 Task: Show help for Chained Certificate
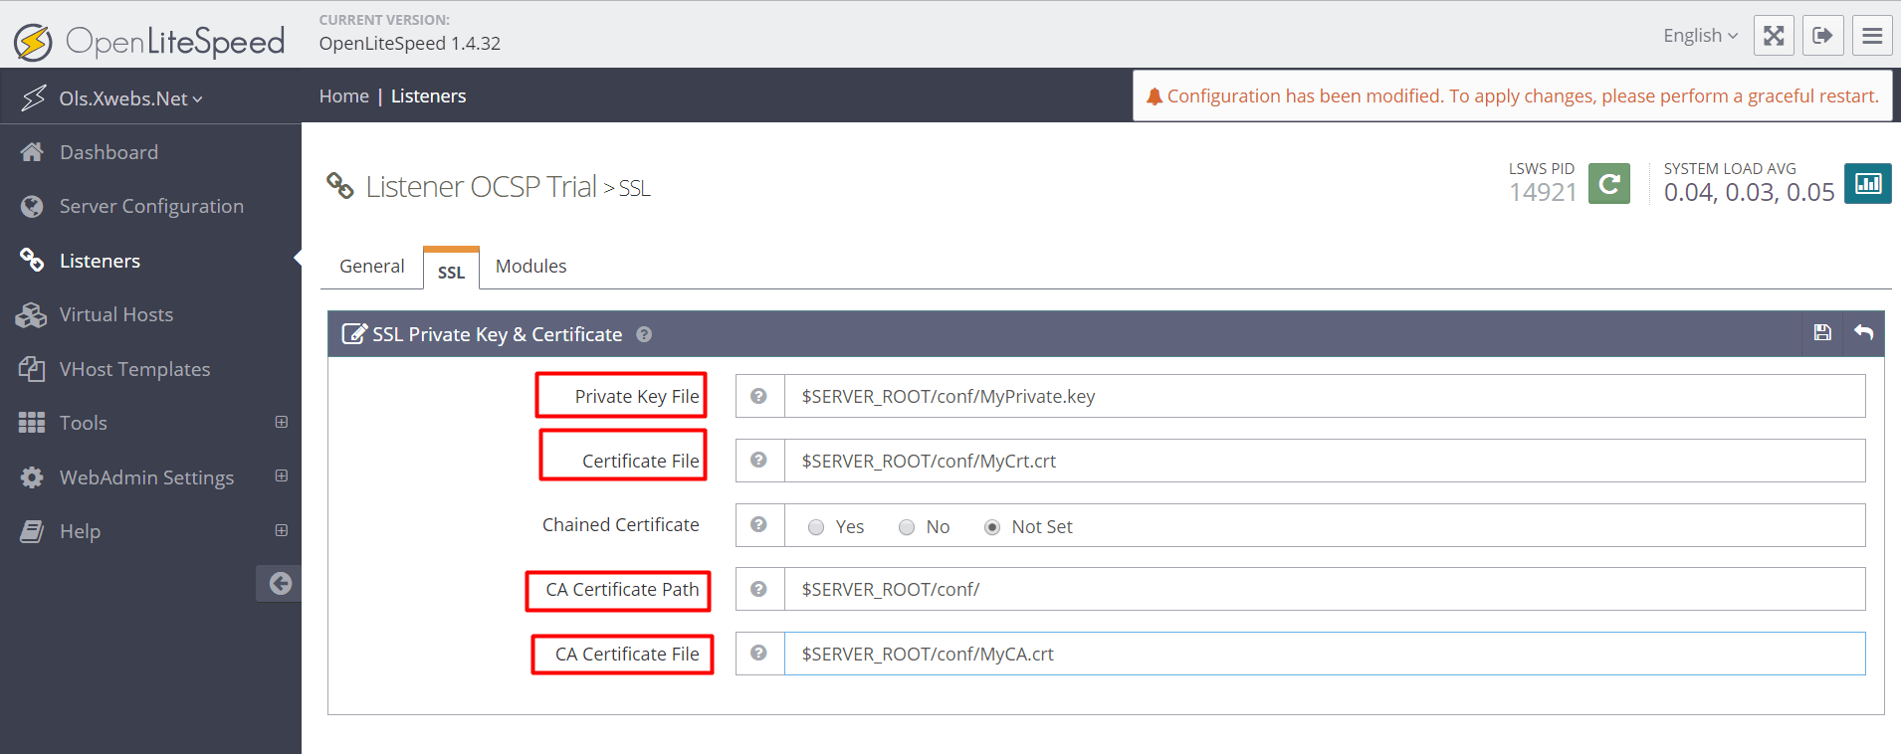click(759, 525)
